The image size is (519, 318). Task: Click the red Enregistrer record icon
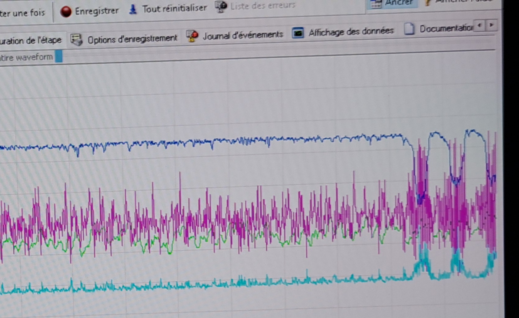click(66, 12)
